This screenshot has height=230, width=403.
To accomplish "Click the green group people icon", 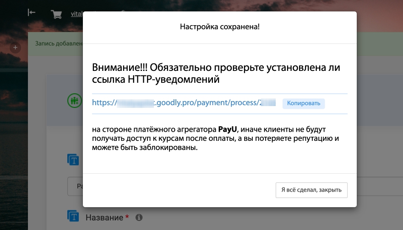I will (x=75, y=101).
